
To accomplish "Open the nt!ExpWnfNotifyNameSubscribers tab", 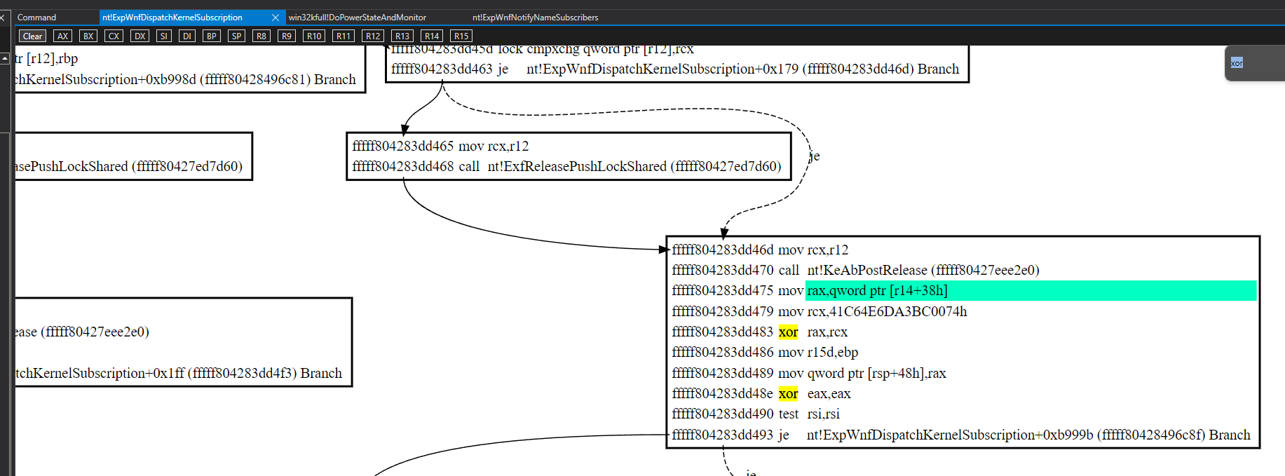I will [x=535, y=18].
